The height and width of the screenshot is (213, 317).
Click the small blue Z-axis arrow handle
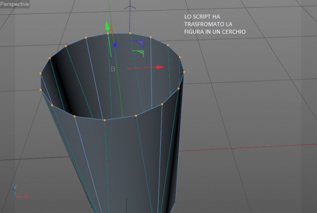coord(115,45)
